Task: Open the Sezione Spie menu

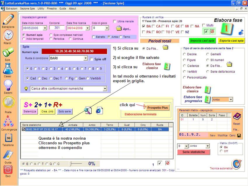Action: [27, 9]
